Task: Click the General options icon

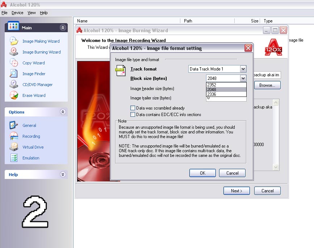Action: pyautogui.click(x=14, y=125)
